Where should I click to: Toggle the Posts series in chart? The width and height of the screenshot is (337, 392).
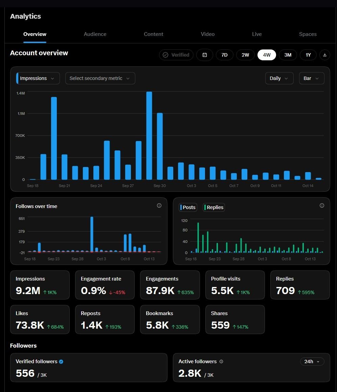[x=188, y=207]
